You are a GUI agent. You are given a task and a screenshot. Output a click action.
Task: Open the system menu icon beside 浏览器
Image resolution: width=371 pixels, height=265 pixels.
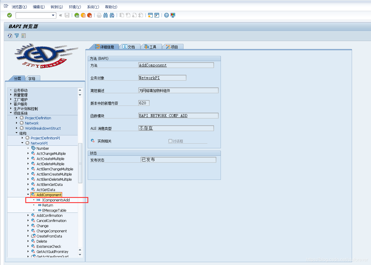coord(6,6)
